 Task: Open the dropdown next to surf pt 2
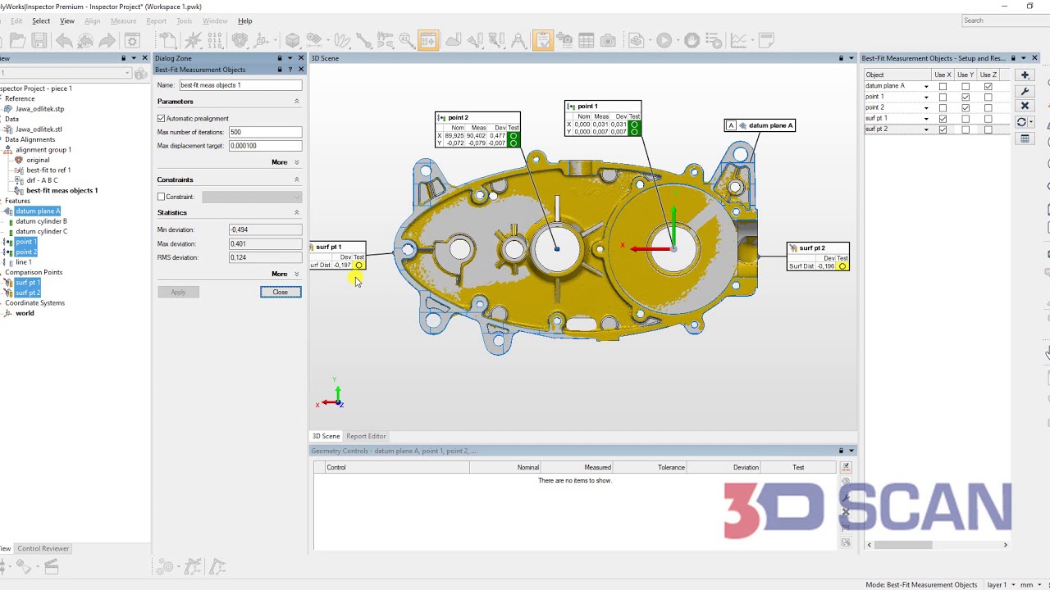[927, 129]
